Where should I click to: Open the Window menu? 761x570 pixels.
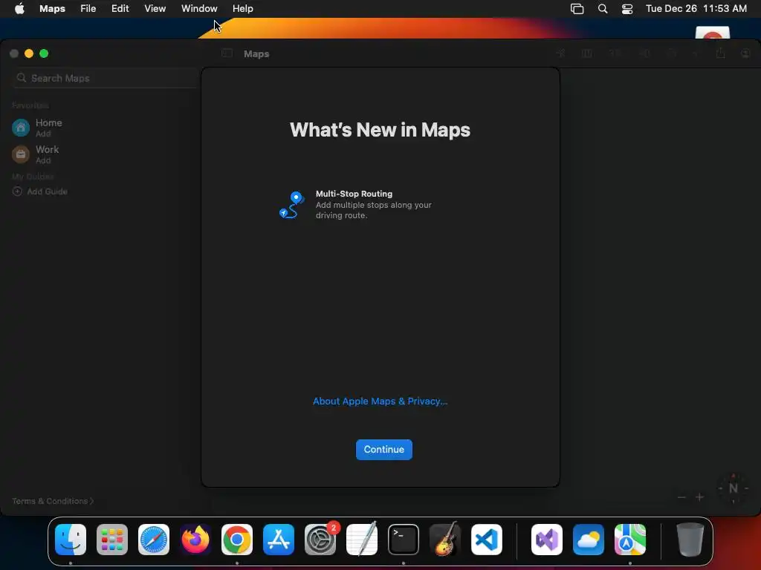click(199, 9)
